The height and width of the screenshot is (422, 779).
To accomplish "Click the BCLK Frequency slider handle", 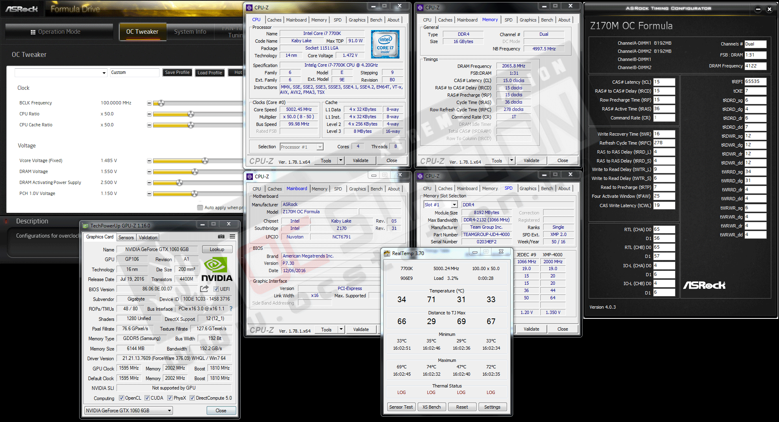I will point(161,103).
